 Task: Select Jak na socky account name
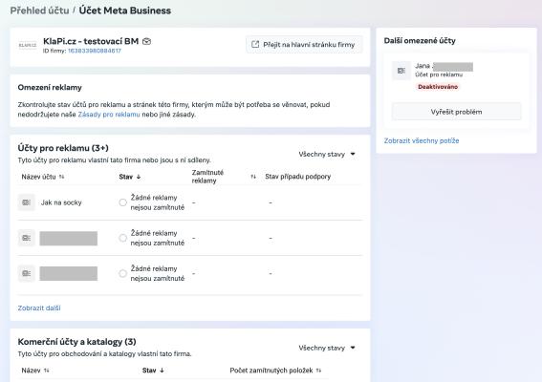[x=61, y=202]
